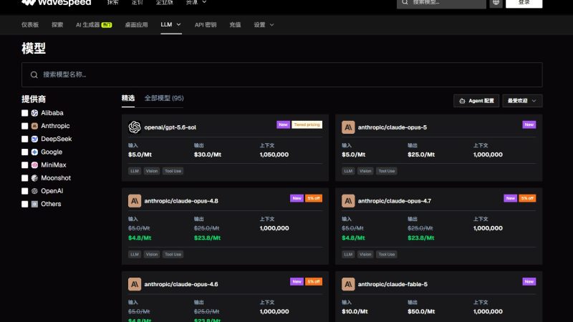This screenshot has width=573, height=322.
Task: Open the 最受欢迎 sort dropdown
Action: tap(522, 101)
